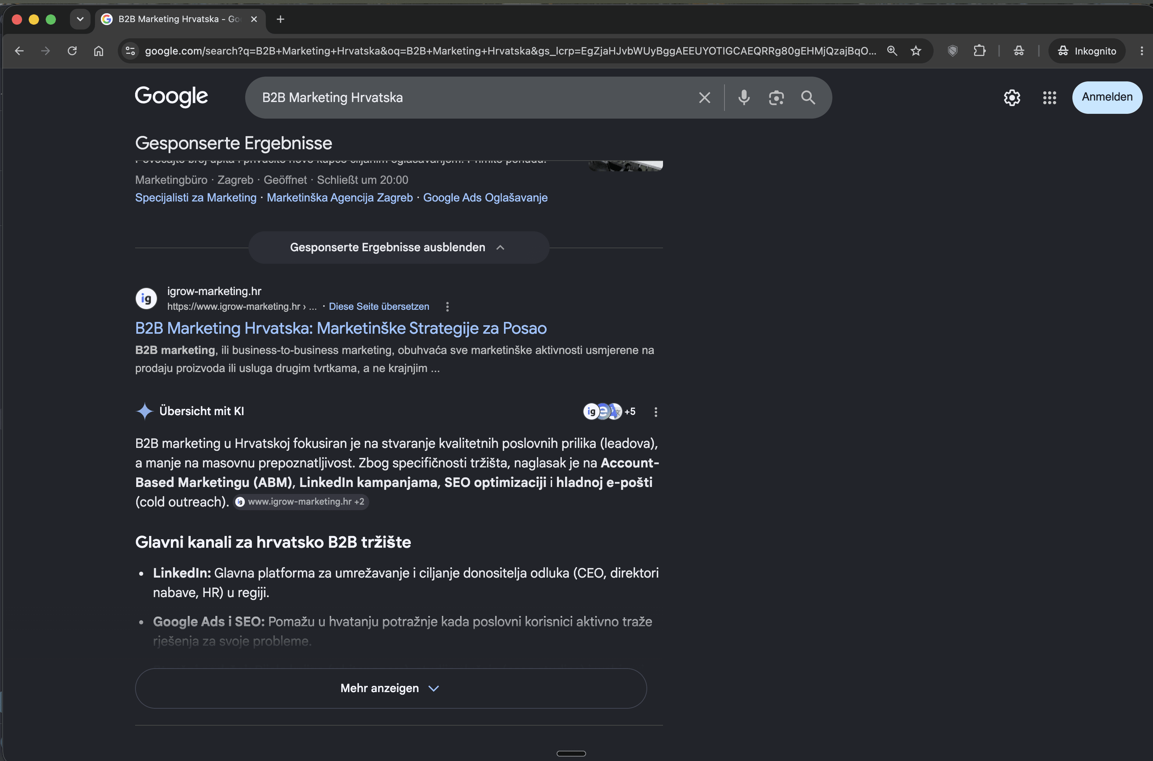Click the Anmelden sign-in button
This screenshot has width=1153, height=761.
pos(1107,97)
